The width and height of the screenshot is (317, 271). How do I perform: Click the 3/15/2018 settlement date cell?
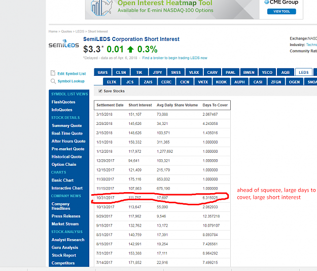(x=104, y=114)
